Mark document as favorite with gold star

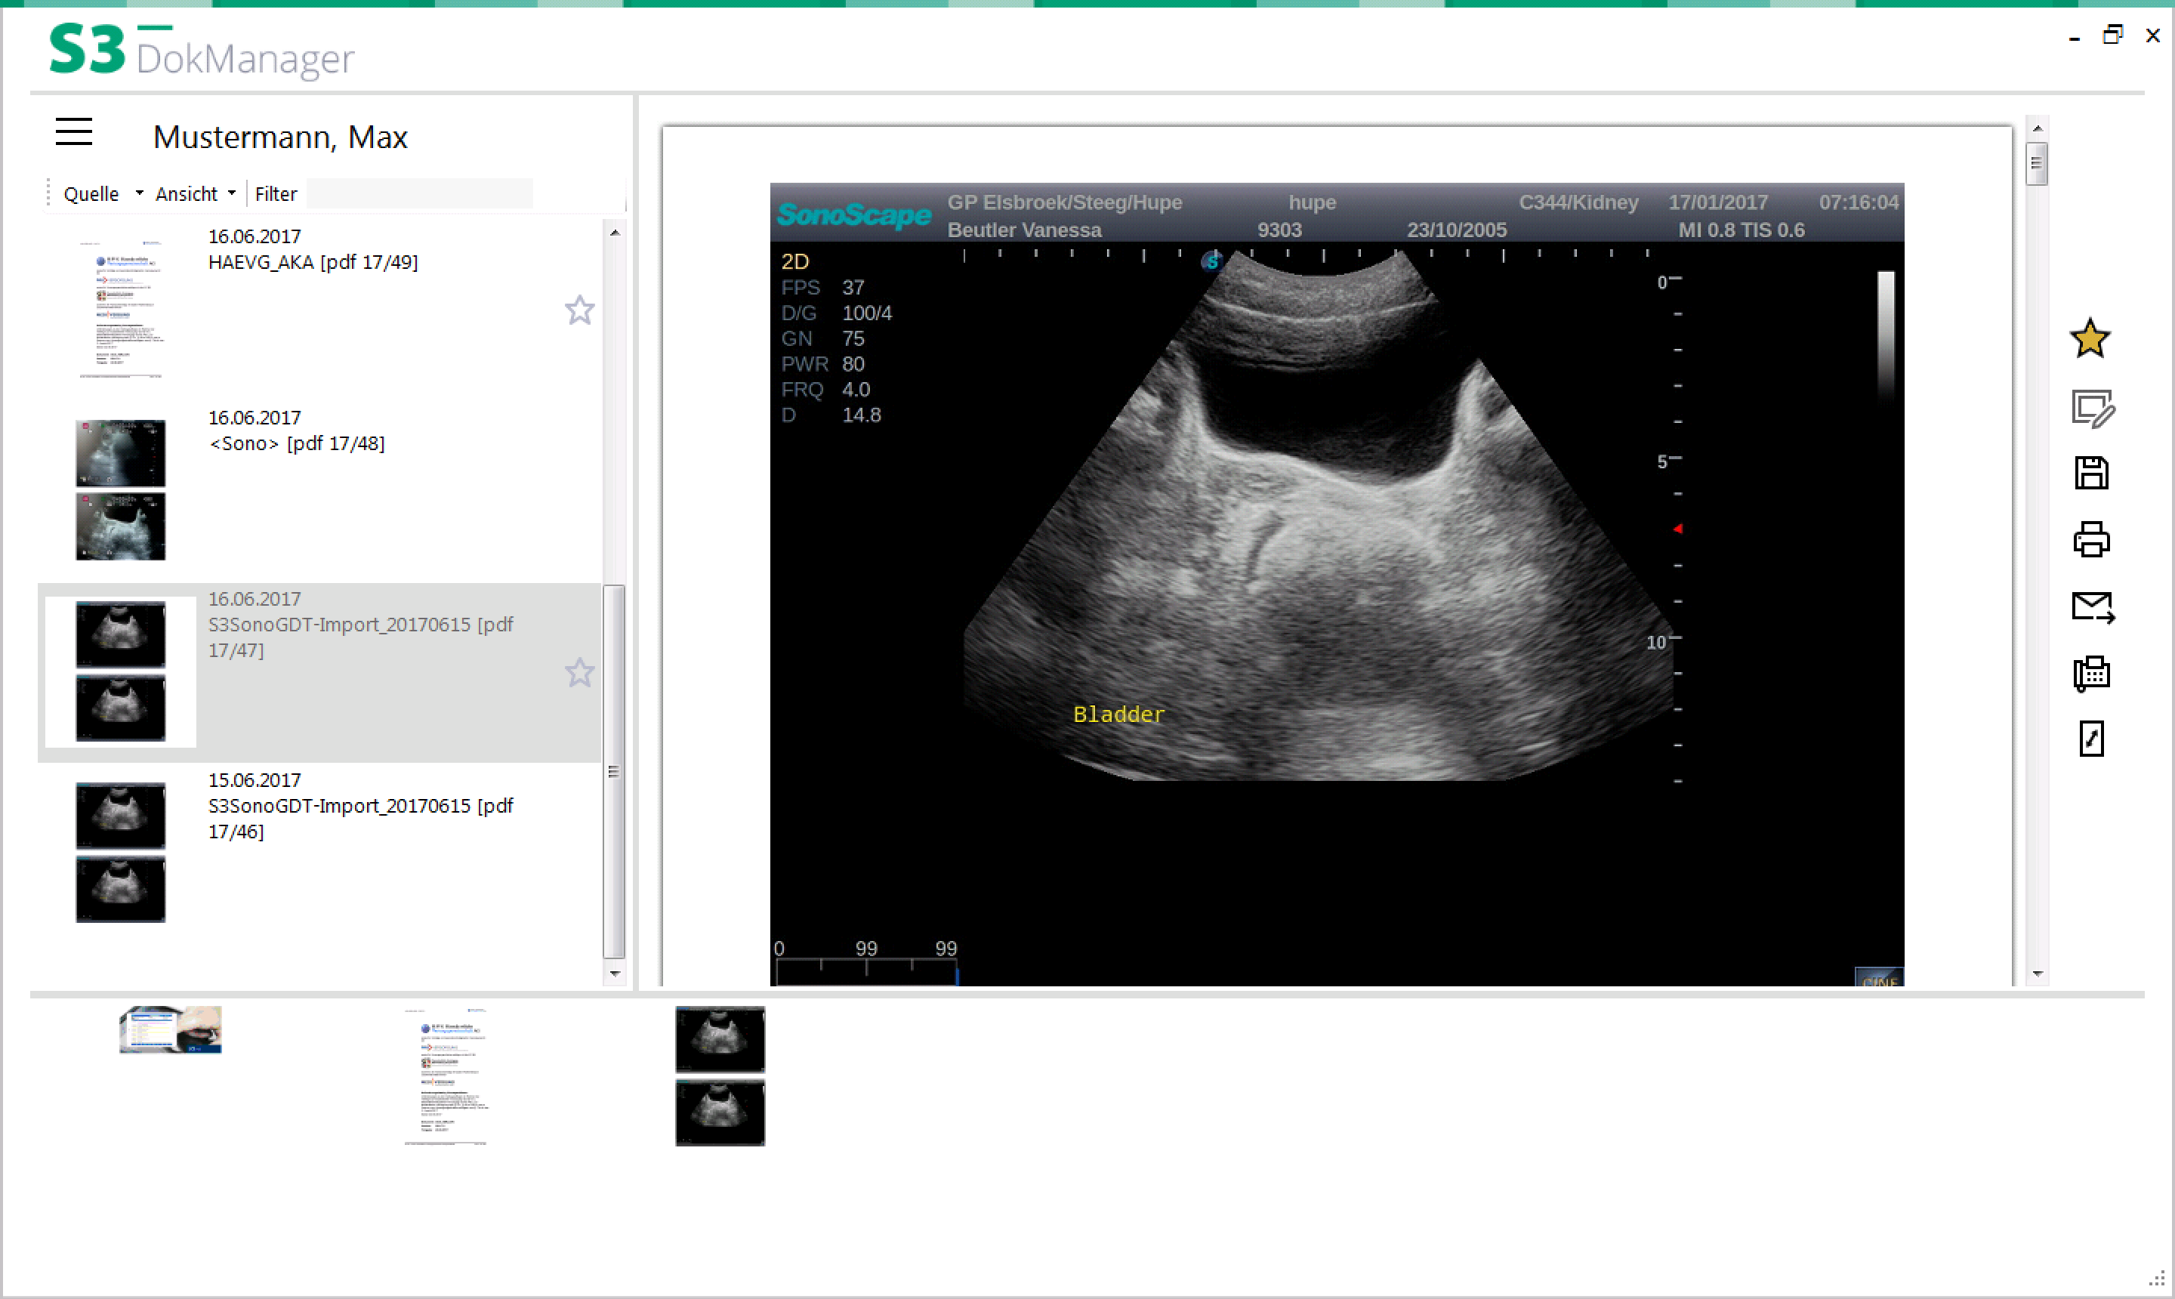(2090, 339)
